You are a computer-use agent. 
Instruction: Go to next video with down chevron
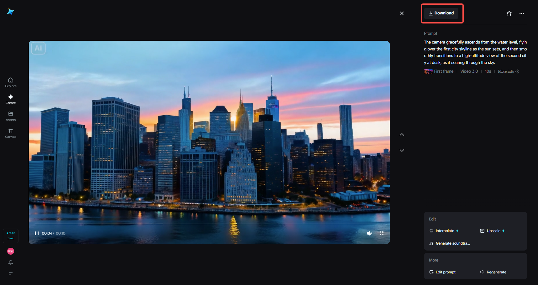click(x=402, y=151)
